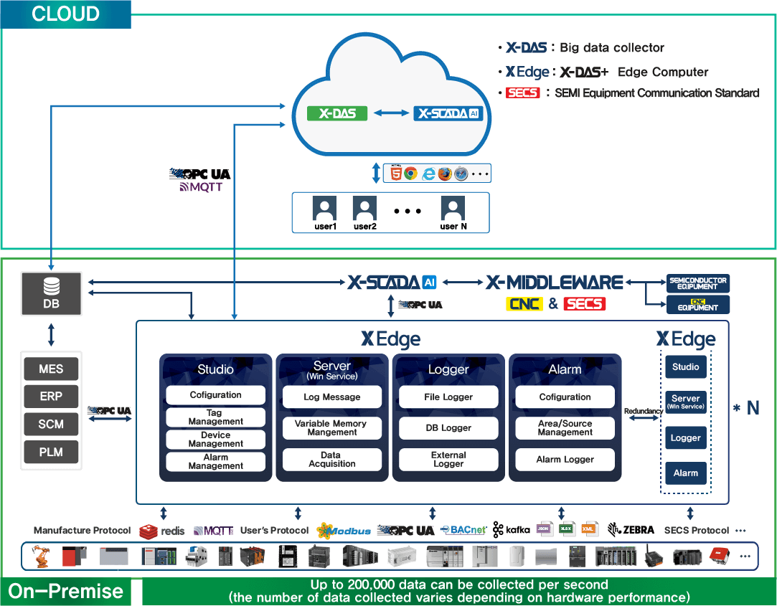Select the On-Premise section label

tap(65, 592)
